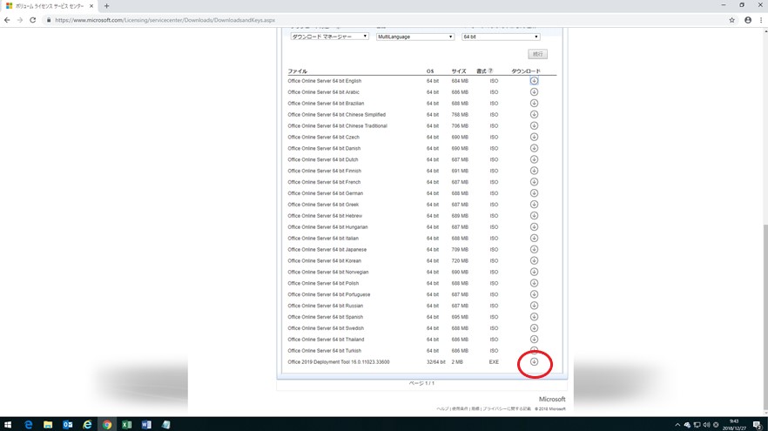Download Office Online Server 64 bit Greek
Screen dimensions: 768x431
[x=534, y=205]
